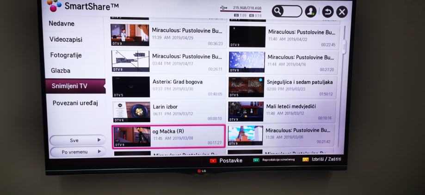Viewport: 425px width, 195px height.
Task: Select the Snimljeni TV tab
Action: click(76, 86)
